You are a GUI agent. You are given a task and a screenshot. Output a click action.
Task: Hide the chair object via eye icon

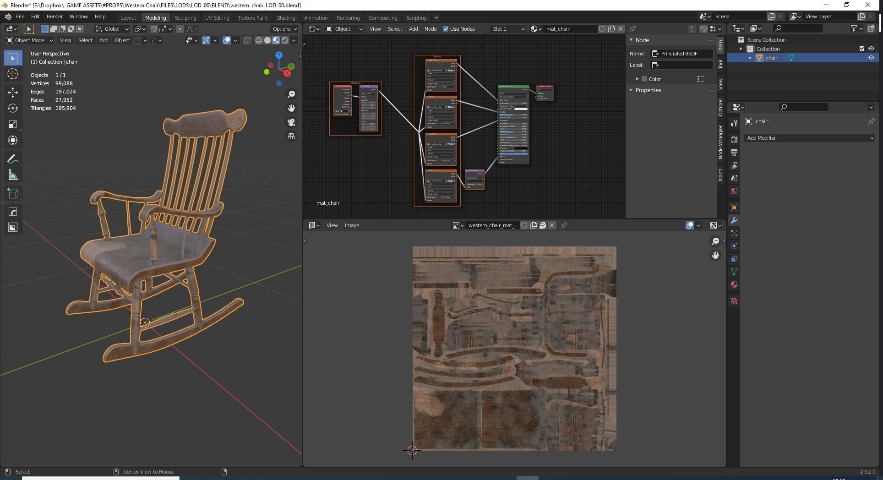pyautogui.click(x=871, y=58)
